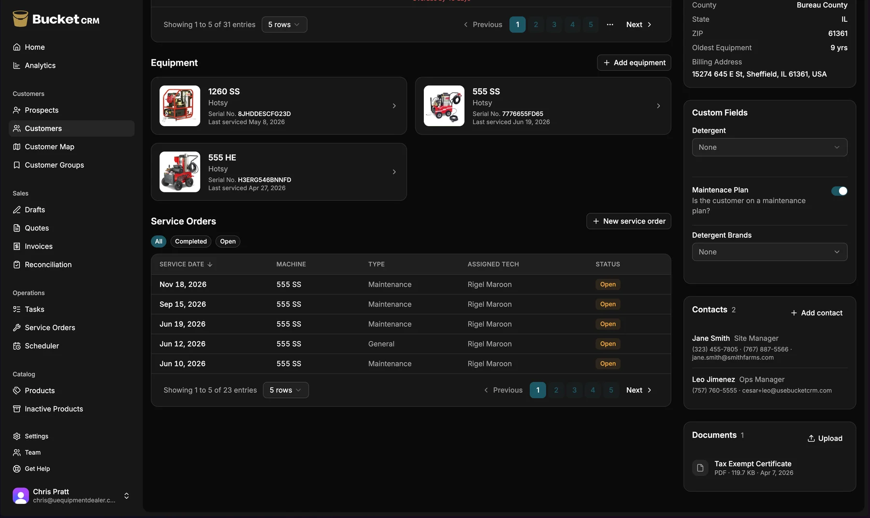
Task: Open Settings
Action: [x=72, y=436]
